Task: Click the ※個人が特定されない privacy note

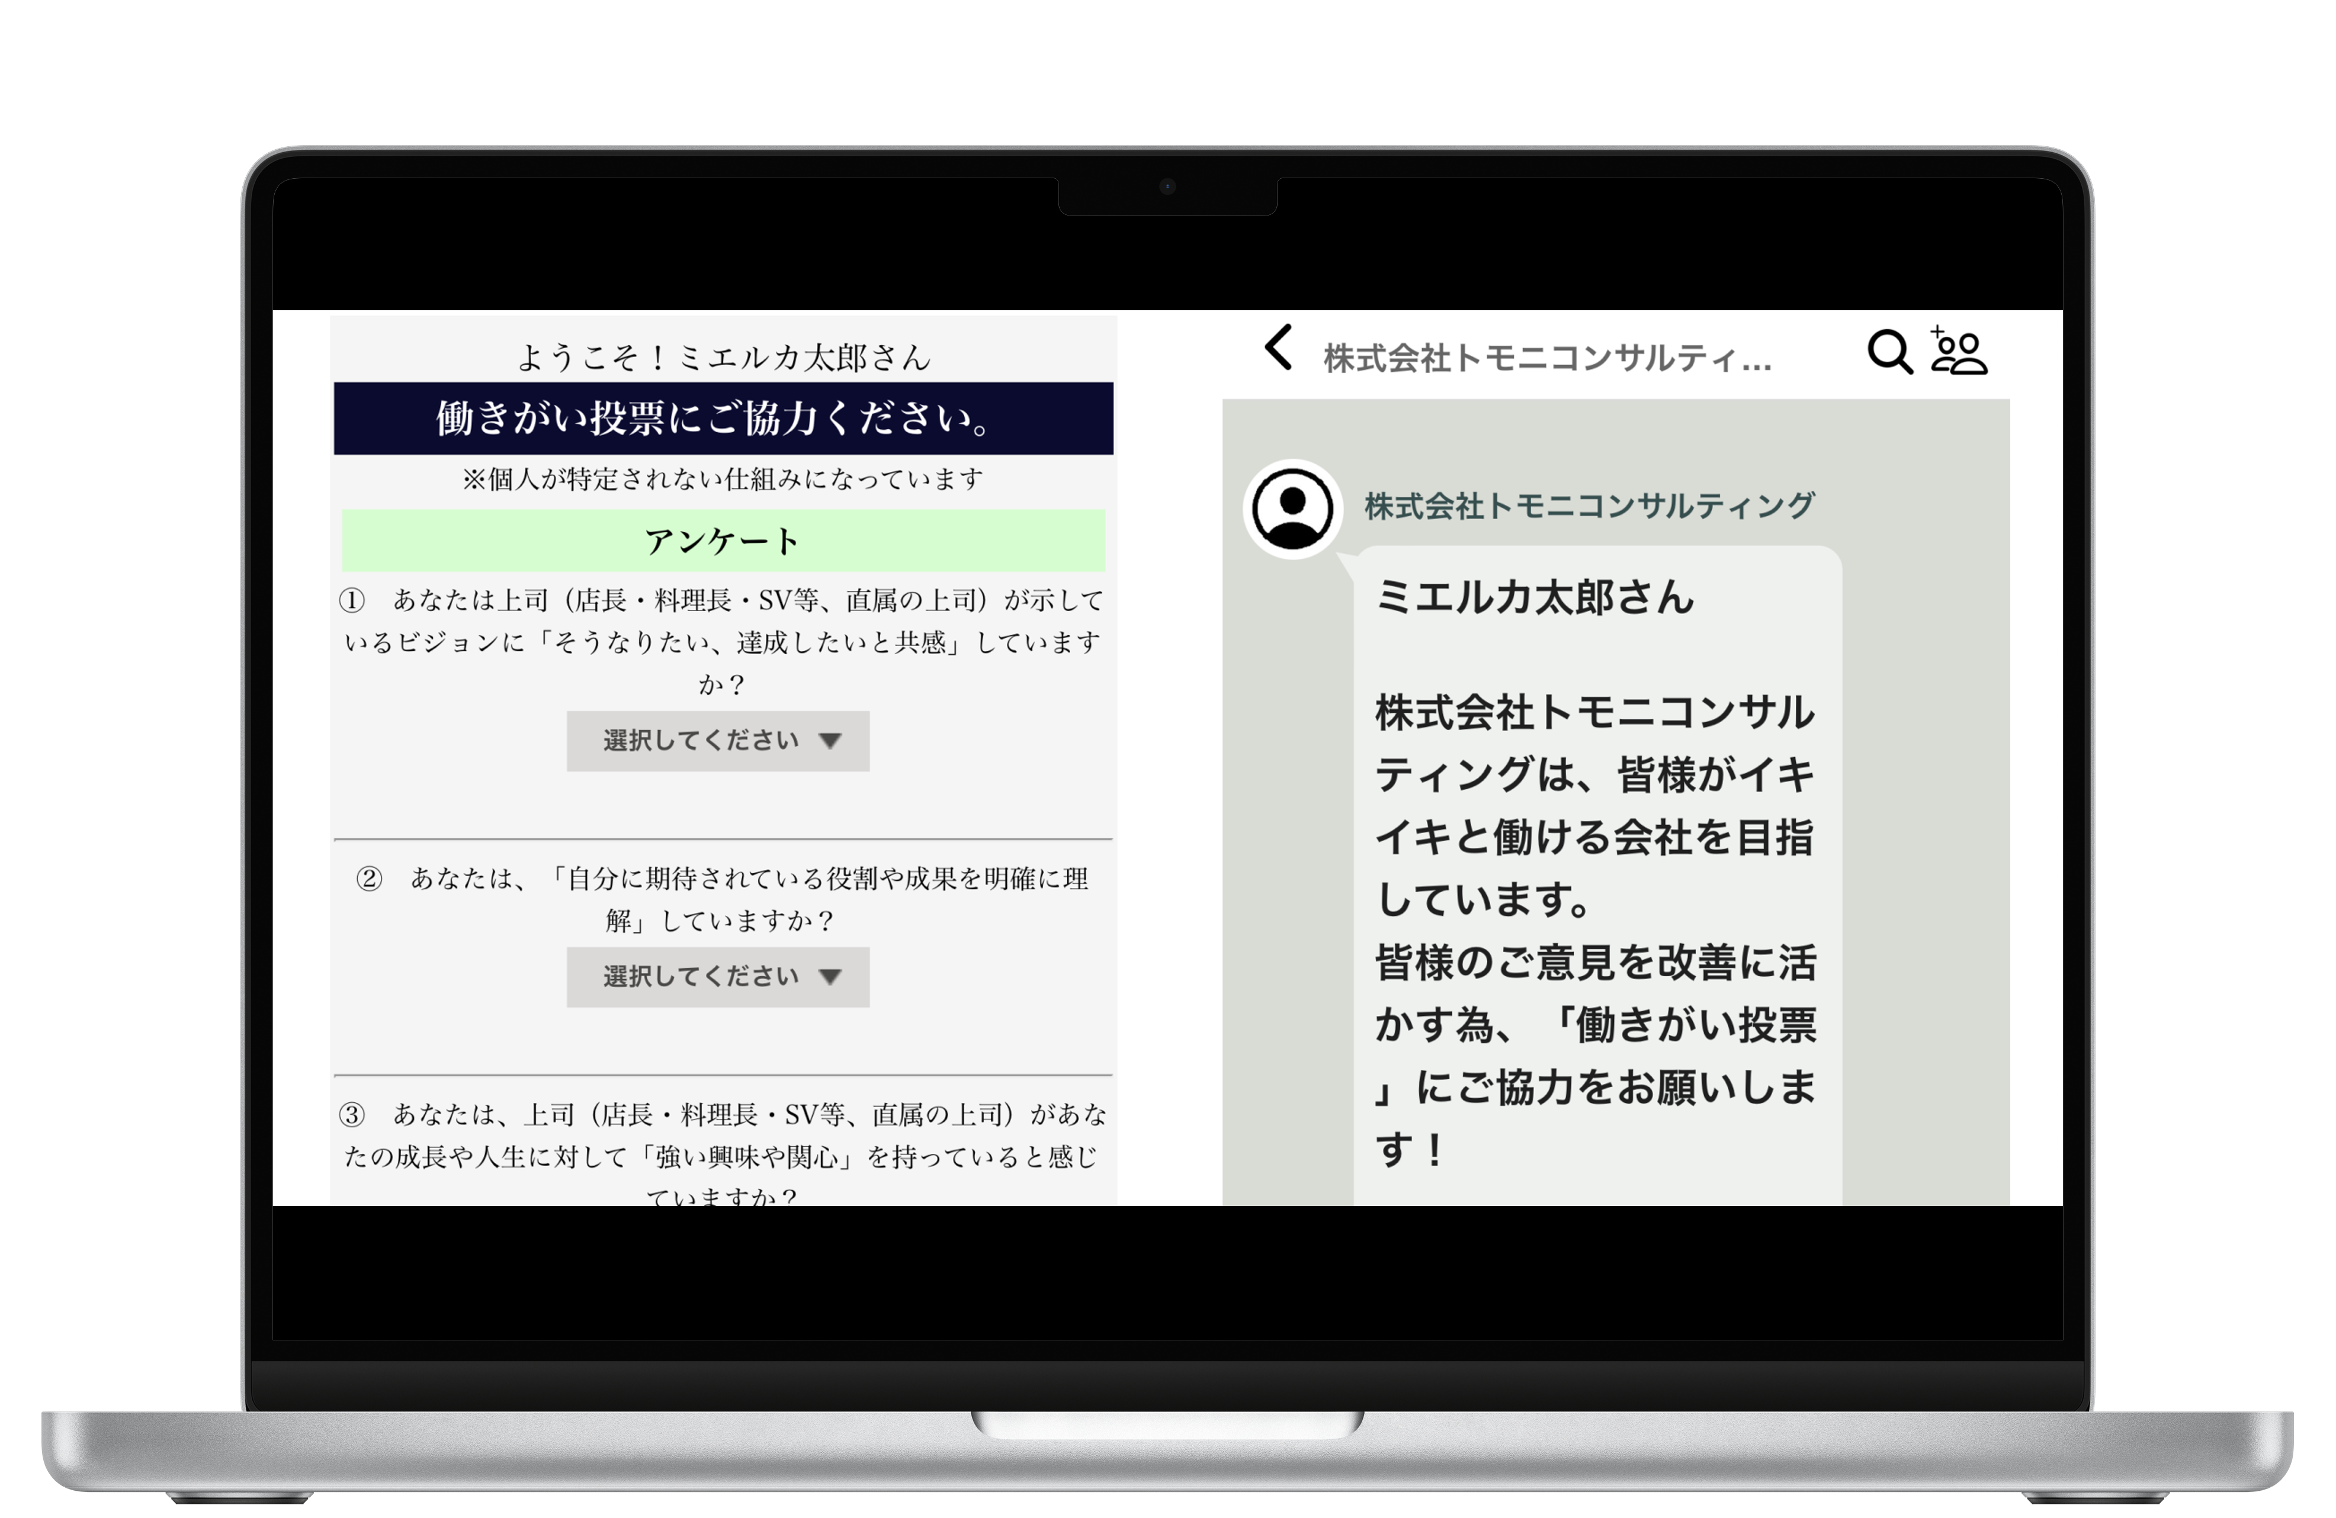Action: click(723, 479)
